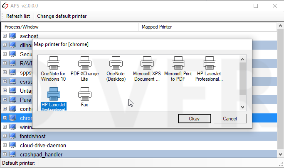The width and height of the screenshot is (284, 168).
Task: Open Change default printer option
Action: pos(62,16)
